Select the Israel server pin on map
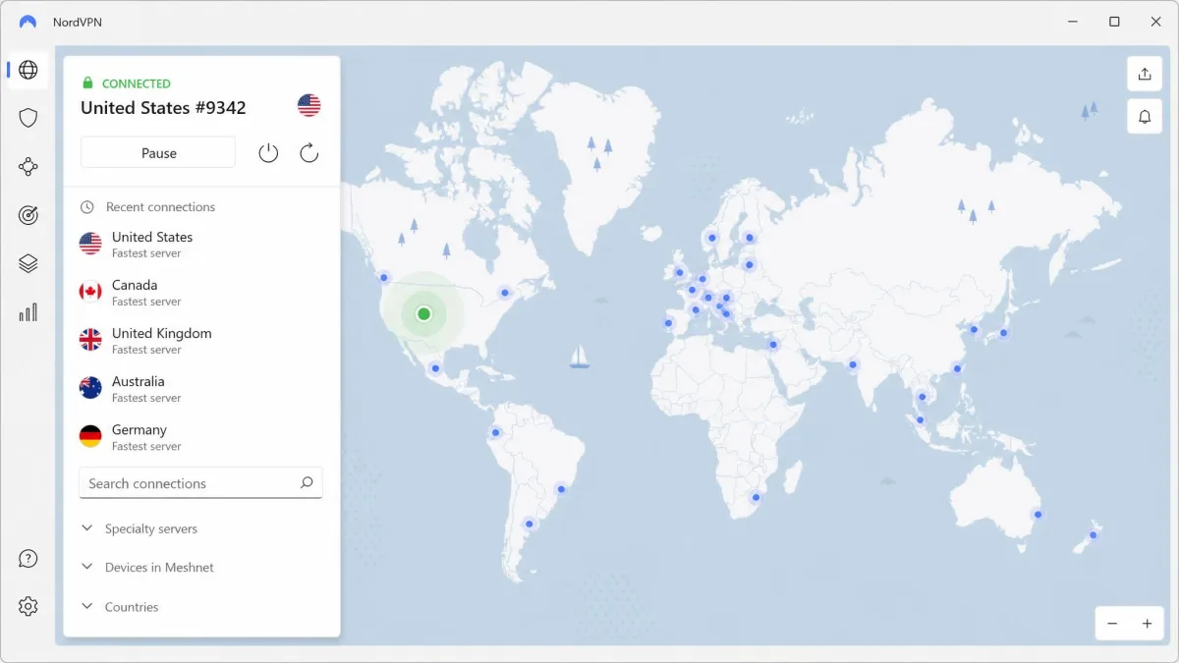The width and height of the screenshot is (1179, 663). pyautogui.click(x=773, y=345)
